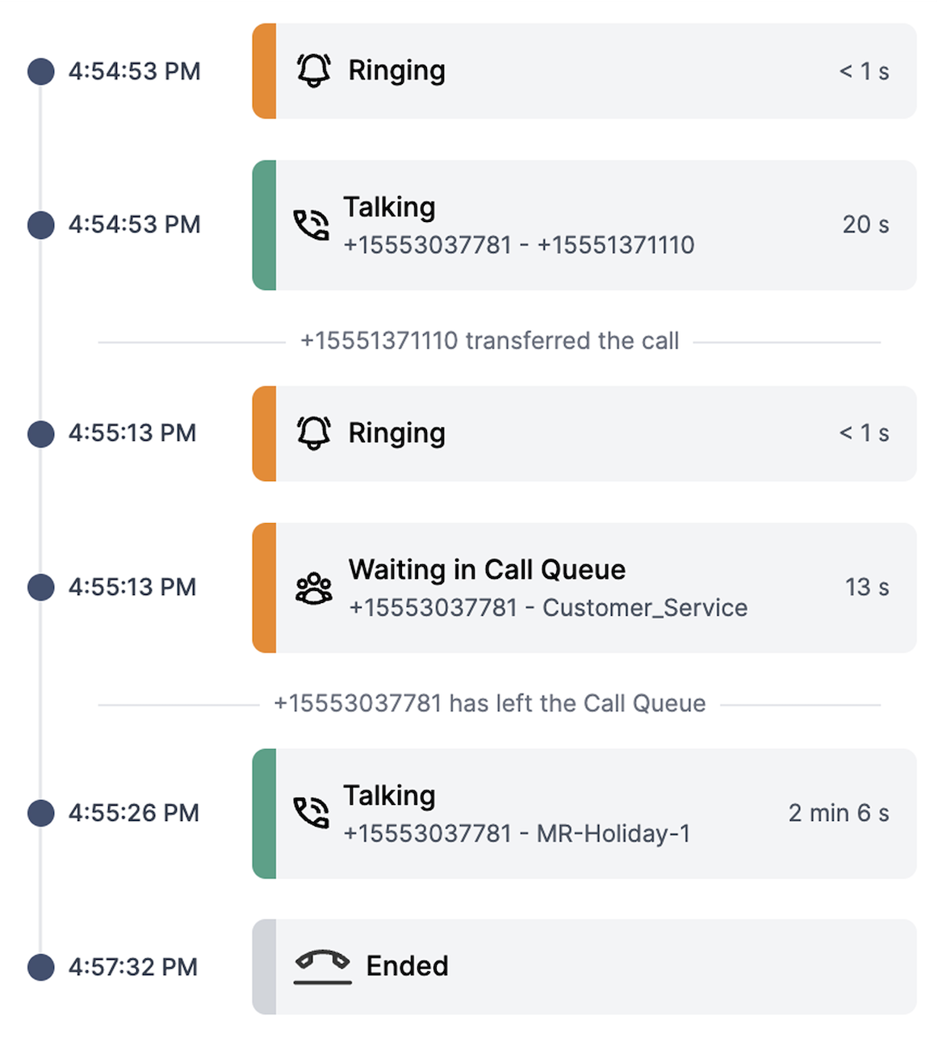The image size is (938, 1043).
Task: Click the bell icon on 4:55:13 Ringing event
Action: tap(314, 433)
